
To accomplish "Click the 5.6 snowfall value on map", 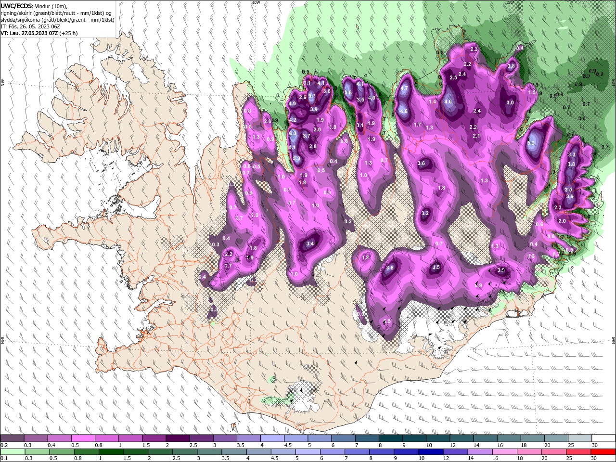I will [348, 93].
